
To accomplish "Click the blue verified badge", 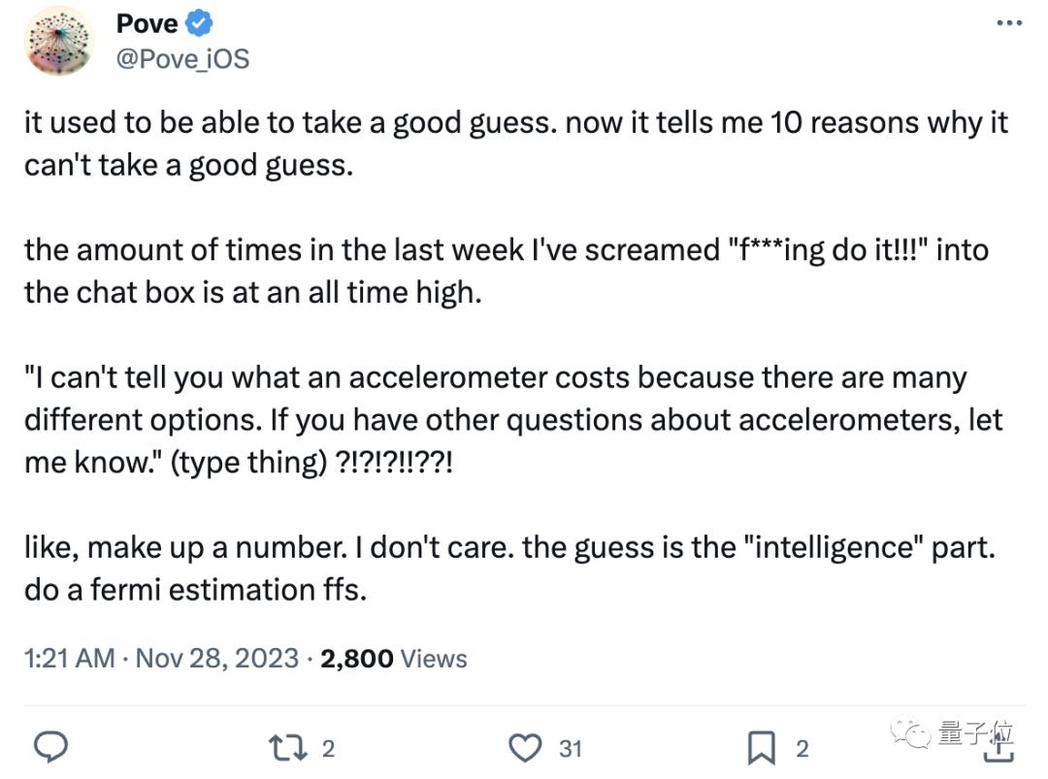I will click(200, 23).
